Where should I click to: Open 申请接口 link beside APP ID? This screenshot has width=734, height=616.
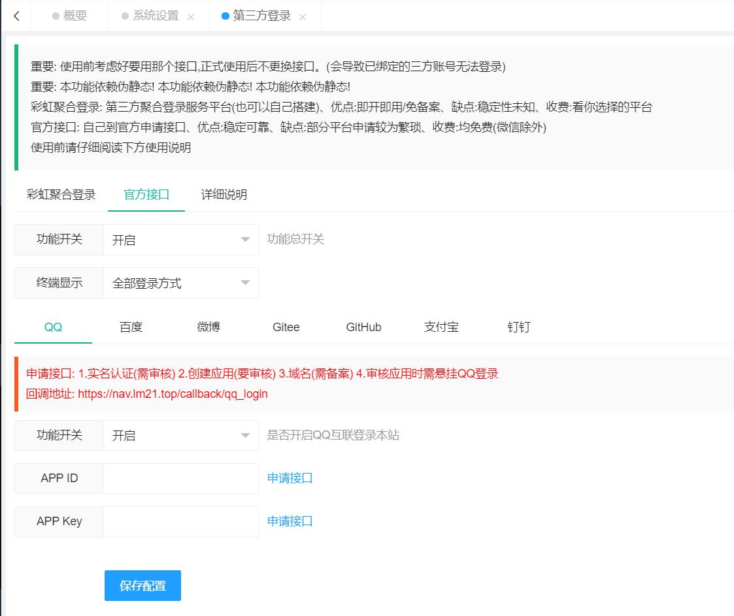point(290,478)
